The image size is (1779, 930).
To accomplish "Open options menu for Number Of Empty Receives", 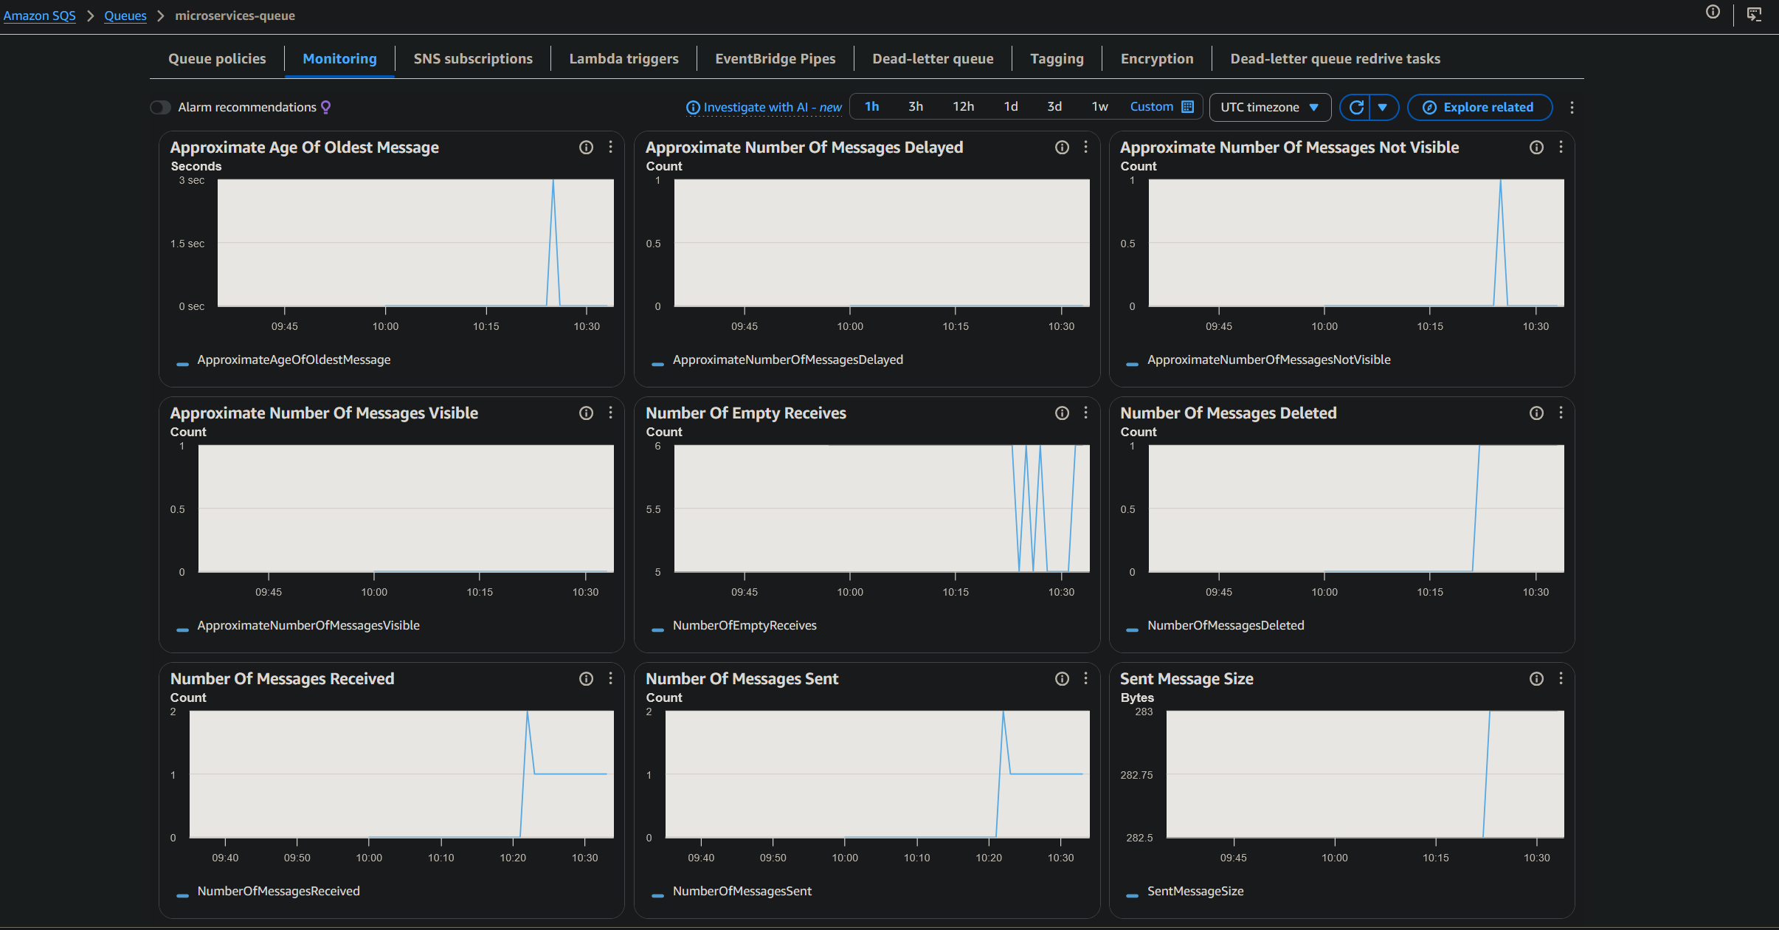I will point(1085,413).
